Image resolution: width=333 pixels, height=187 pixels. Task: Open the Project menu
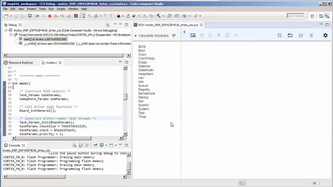coord(31,9)
